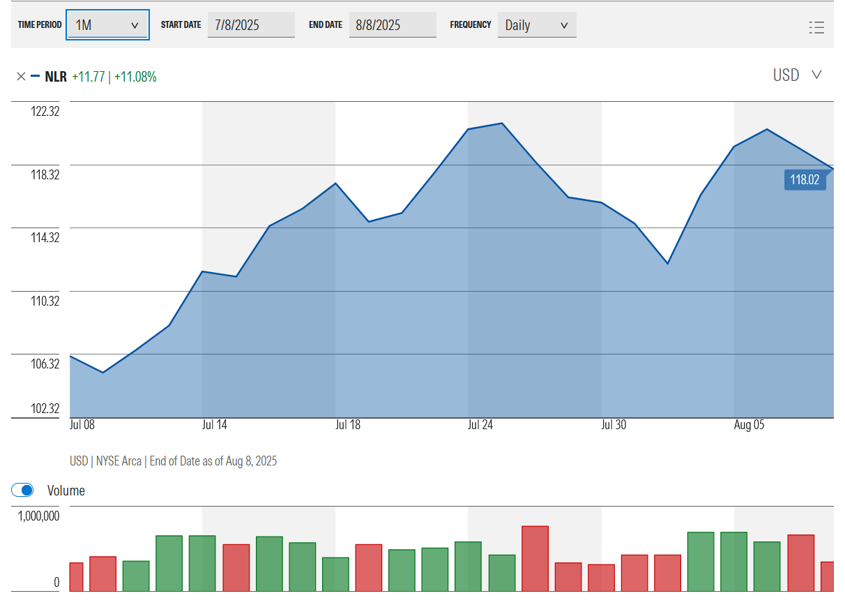Click the +11.08% percentage change value
Screen dimensions: 845x605
click(x=138, y=77)
